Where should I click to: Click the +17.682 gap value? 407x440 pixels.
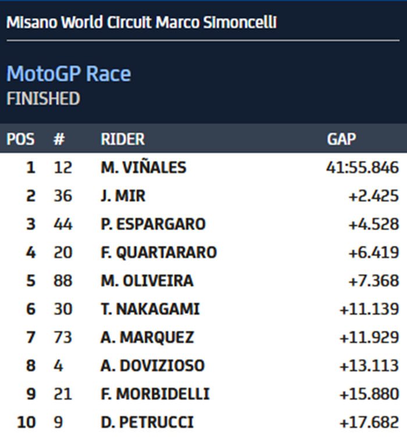click(369, 422)
